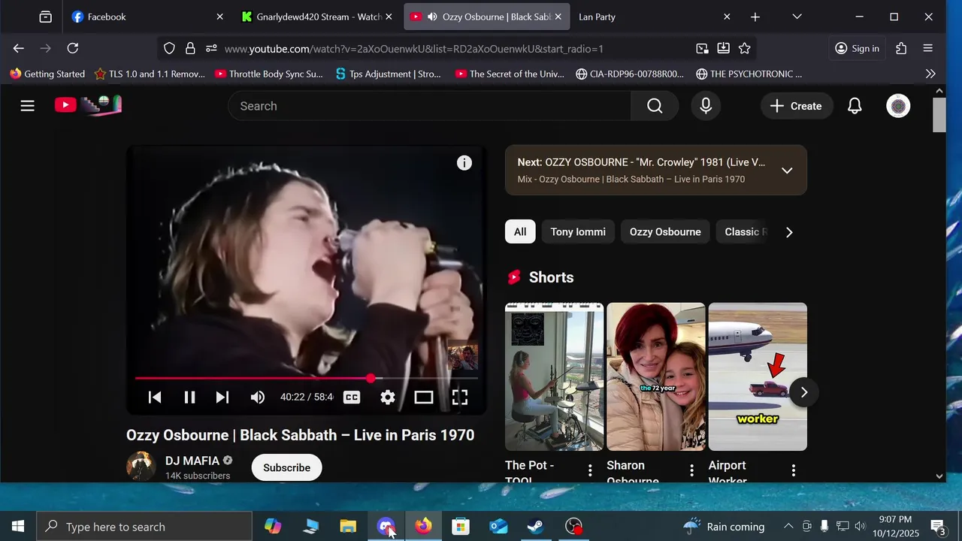Go back to previous page
962x541 pixels.
tap(19, 48)
